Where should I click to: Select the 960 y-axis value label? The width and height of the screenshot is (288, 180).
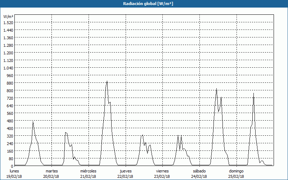point(10,75)
